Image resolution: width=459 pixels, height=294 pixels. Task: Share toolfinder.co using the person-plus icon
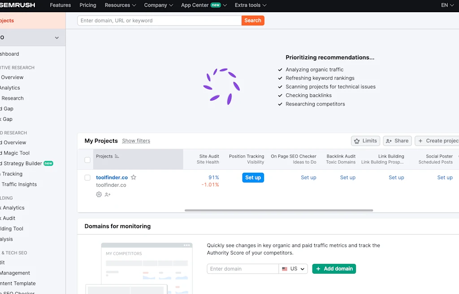[108, 194]
